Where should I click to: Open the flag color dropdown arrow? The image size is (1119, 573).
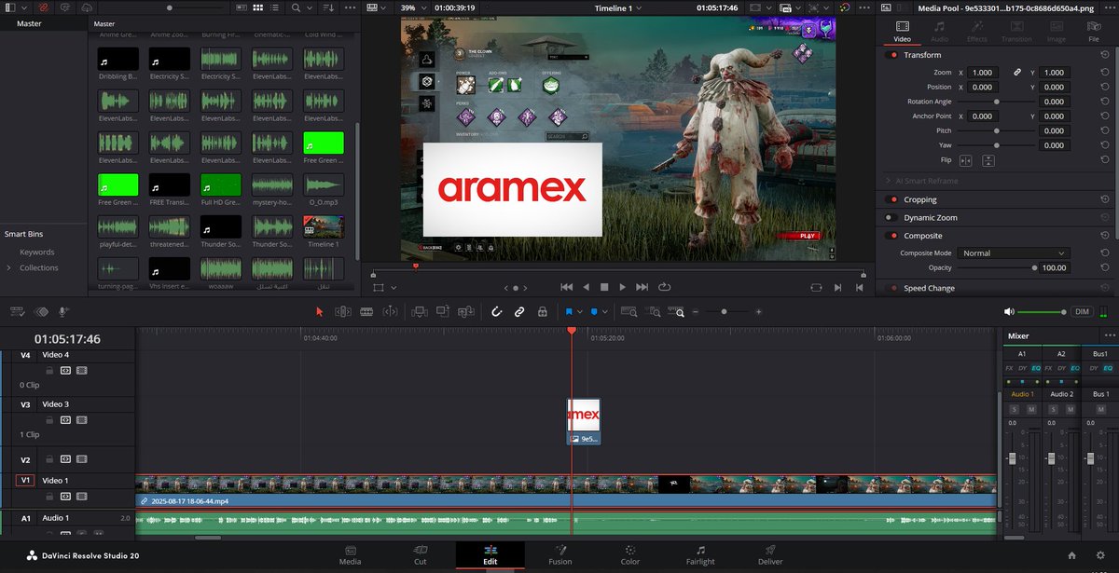tap(579, 312)
